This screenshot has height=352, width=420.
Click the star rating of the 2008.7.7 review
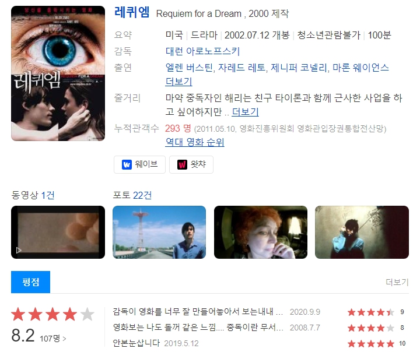pos(371,328)
